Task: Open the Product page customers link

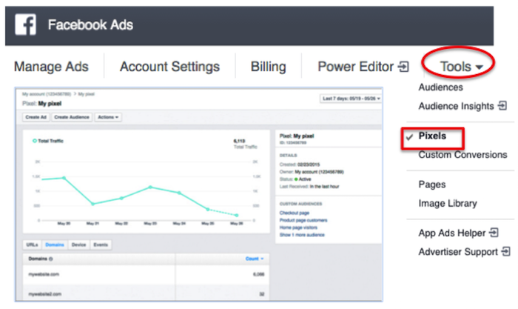Action: click(x=303, y=220)
